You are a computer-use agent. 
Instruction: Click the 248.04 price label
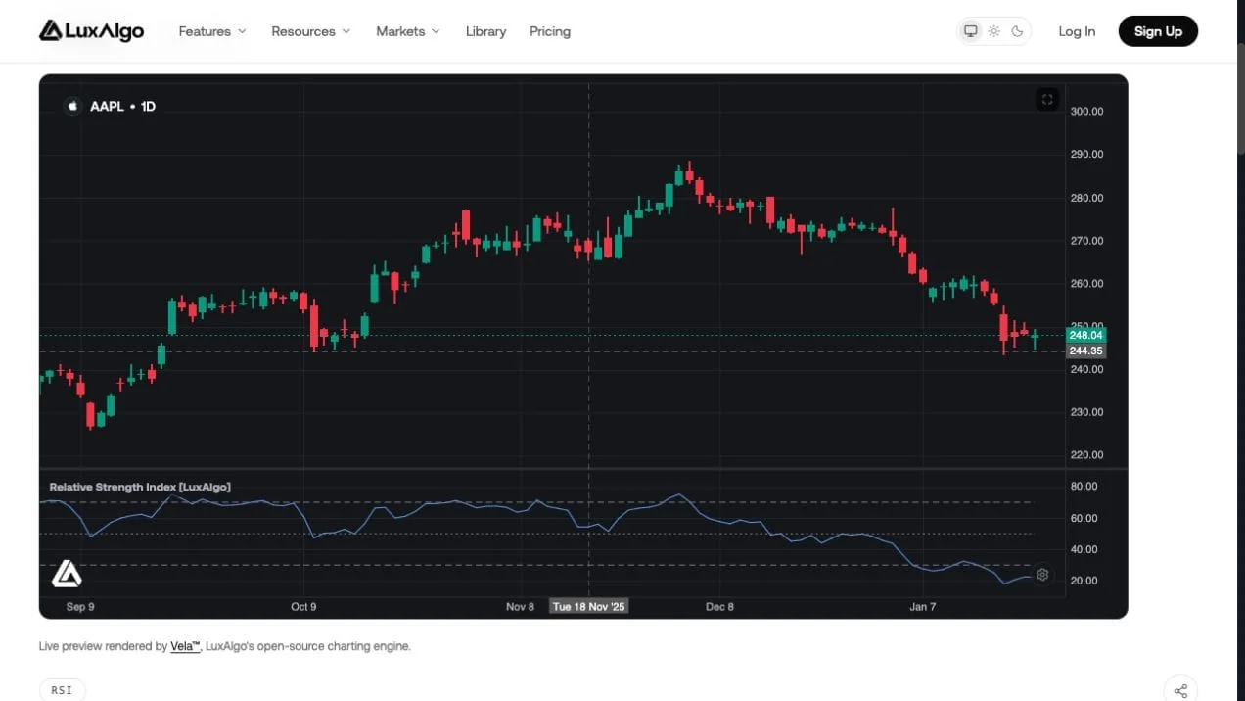pos(1085,335)
